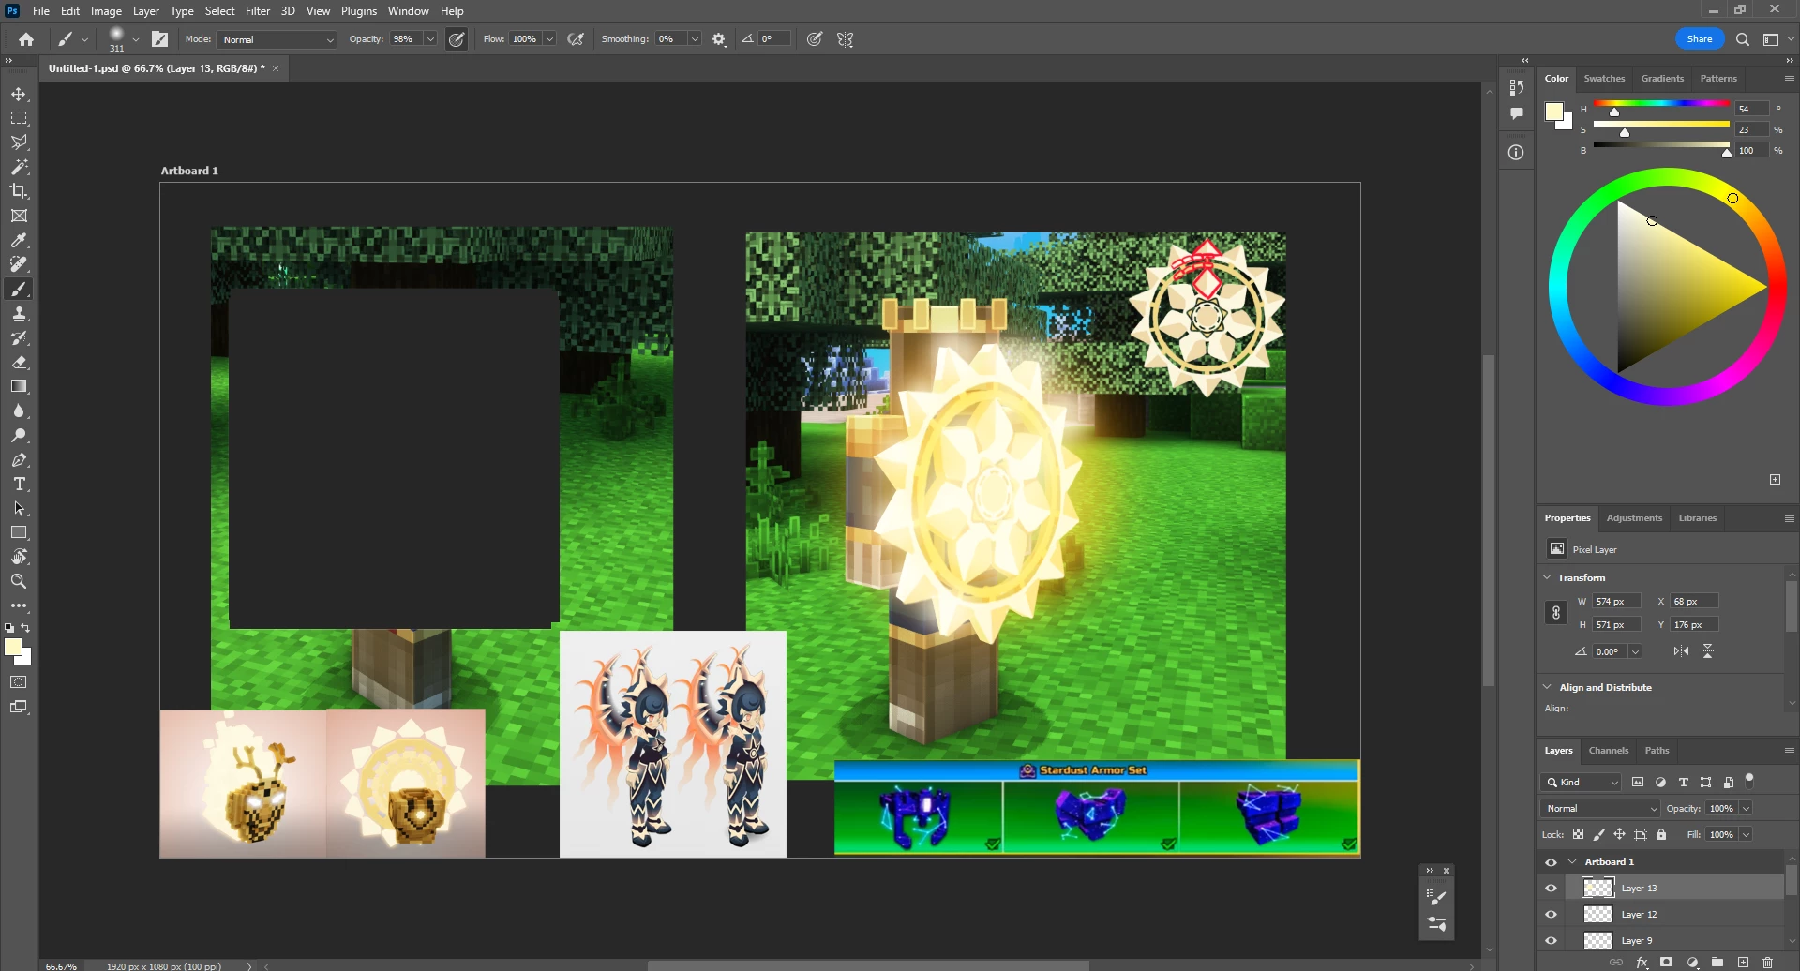Screen dimensions: 1800x971
Task: Click the Saturation slider track
Action: point(1661,124)
